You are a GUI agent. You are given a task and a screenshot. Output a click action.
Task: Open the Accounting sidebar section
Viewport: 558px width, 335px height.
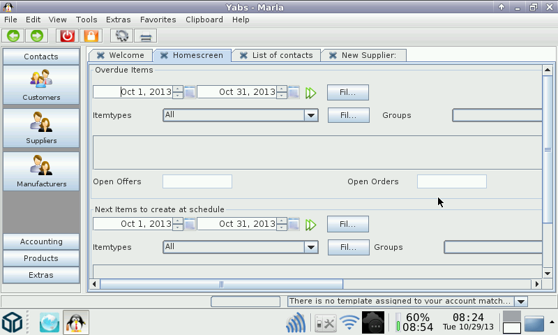point(41,241)
